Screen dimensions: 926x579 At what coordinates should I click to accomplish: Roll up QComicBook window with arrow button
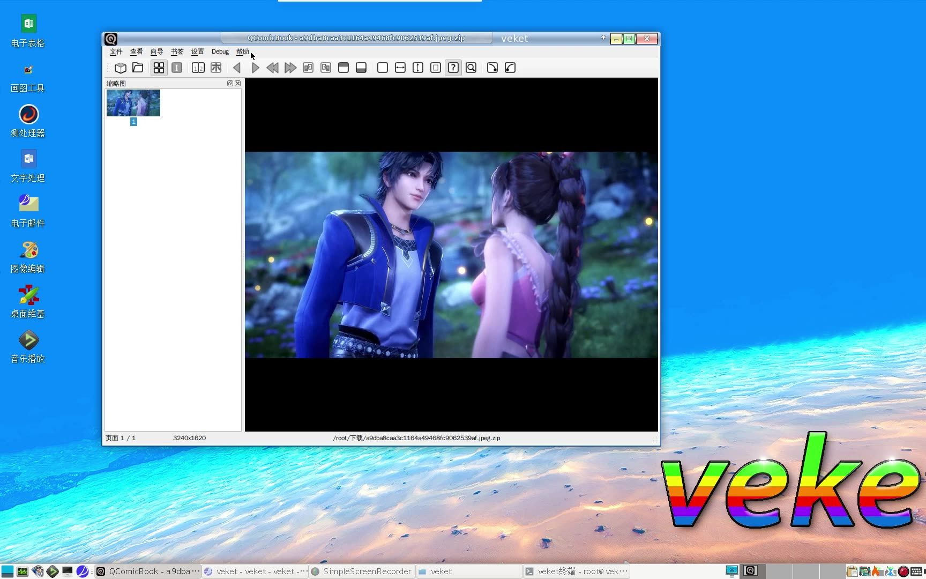click(x=603, y=38)
